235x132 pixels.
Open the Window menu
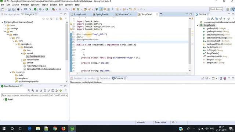click(x=69, y=5)
